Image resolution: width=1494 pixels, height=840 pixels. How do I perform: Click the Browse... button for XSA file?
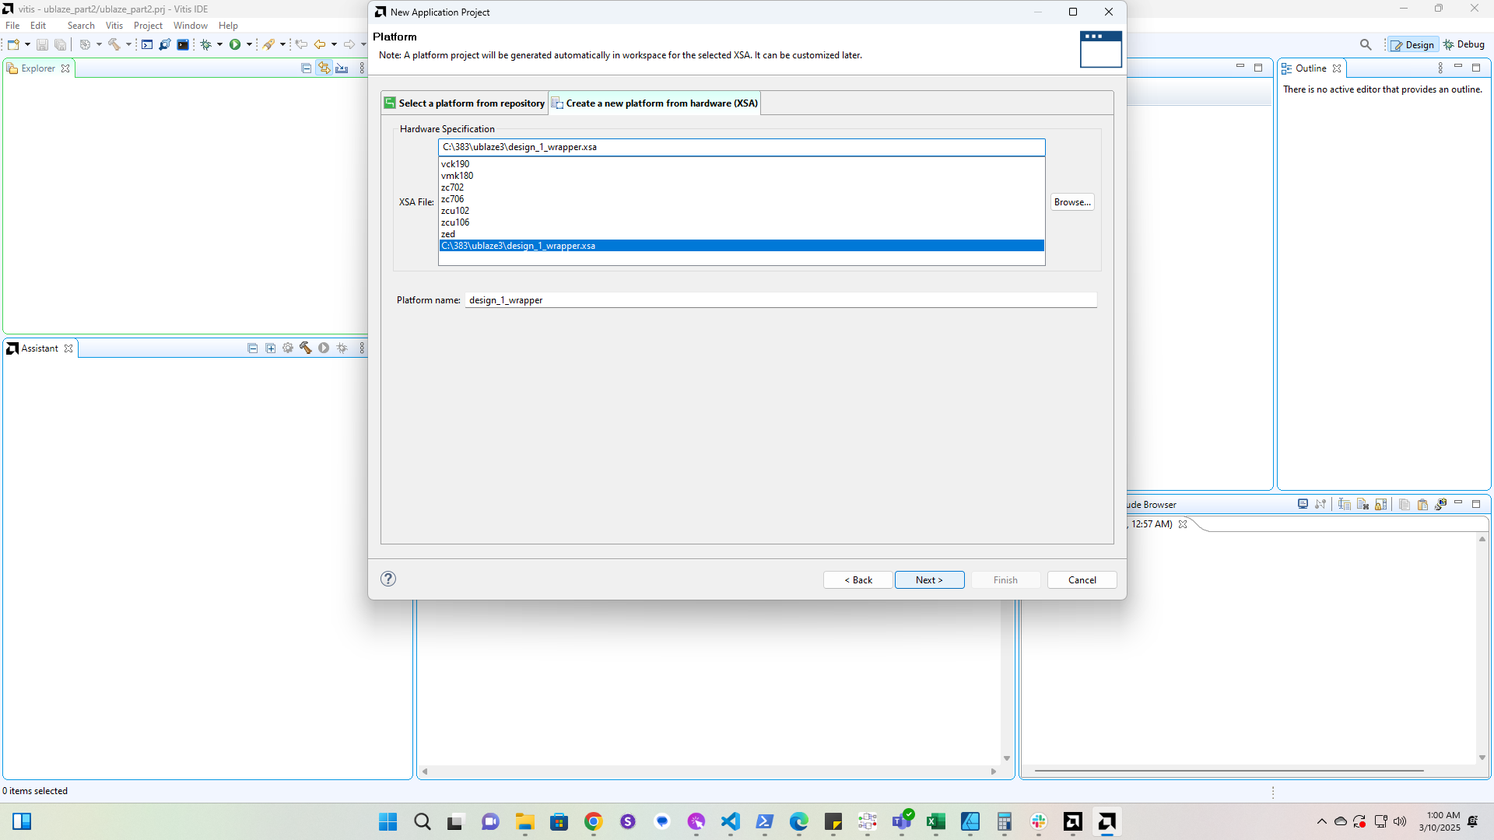click(x=1071, y=202)
